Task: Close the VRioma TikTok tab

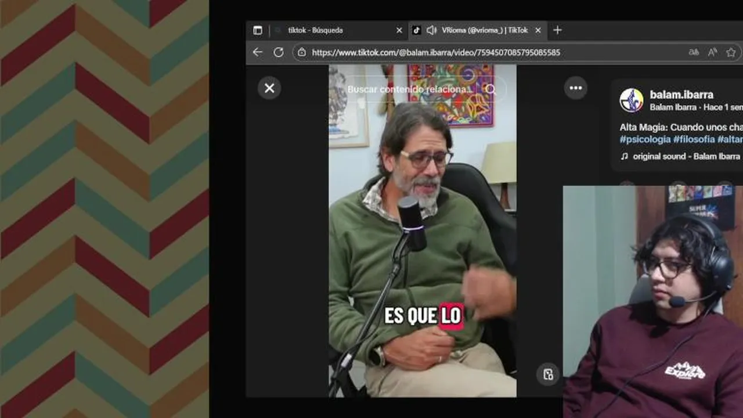Action: (538, 30)
